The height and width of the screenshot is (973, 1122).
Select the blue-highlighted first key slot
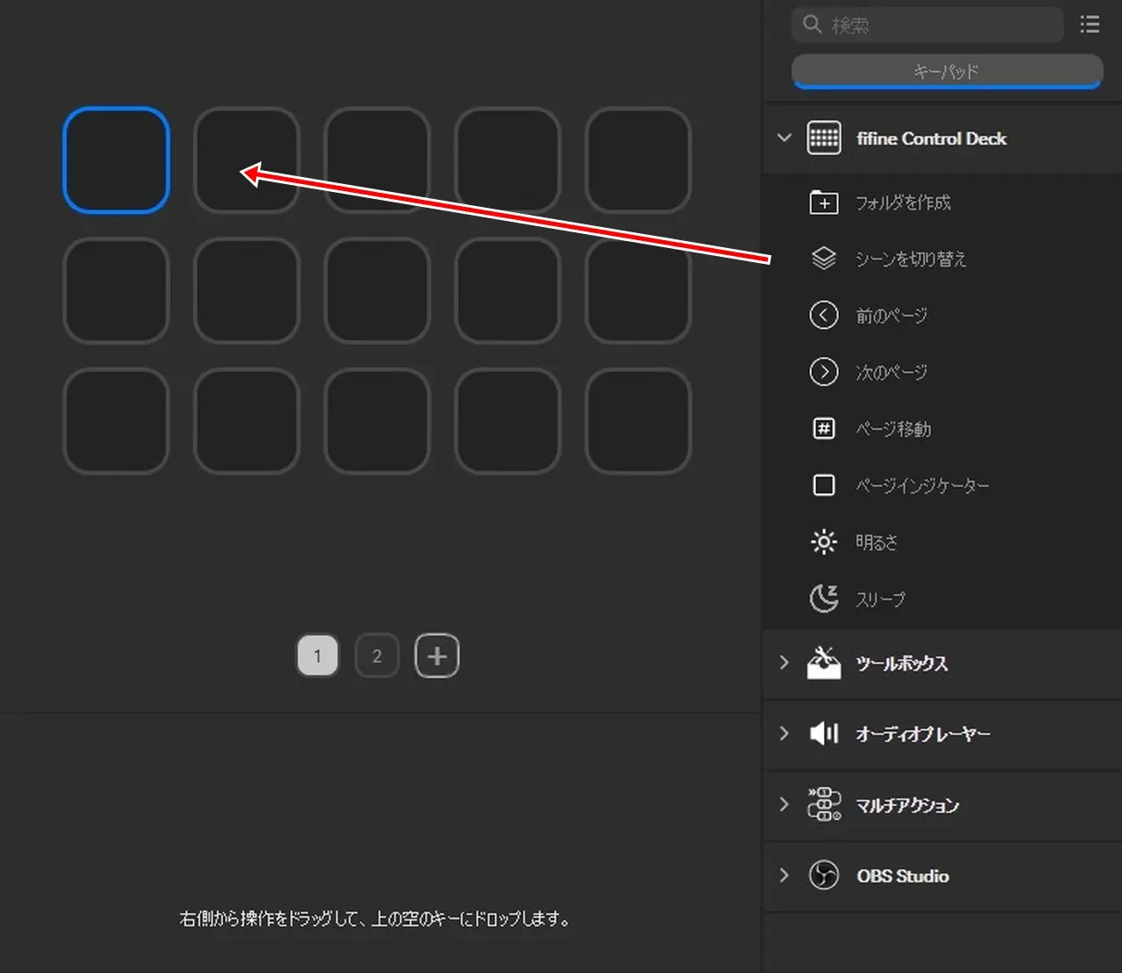click(x=117, y=160)
